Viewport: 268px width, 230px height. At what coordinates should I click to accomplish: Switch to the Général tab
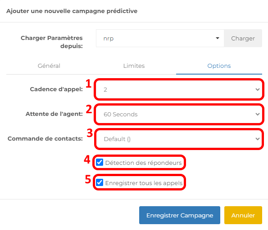pyautogui.click(x=49, y=66)
